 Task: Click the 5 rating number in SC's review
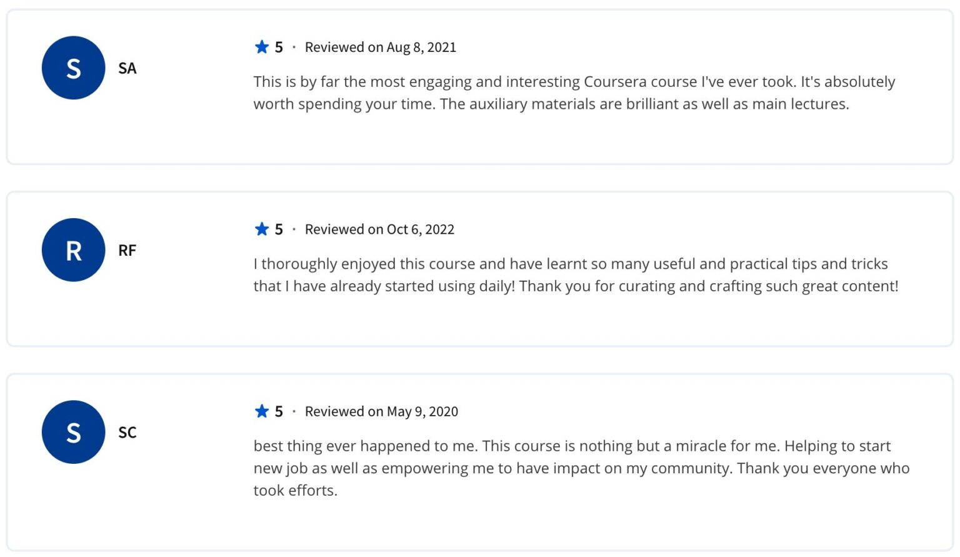click(279, 411)
